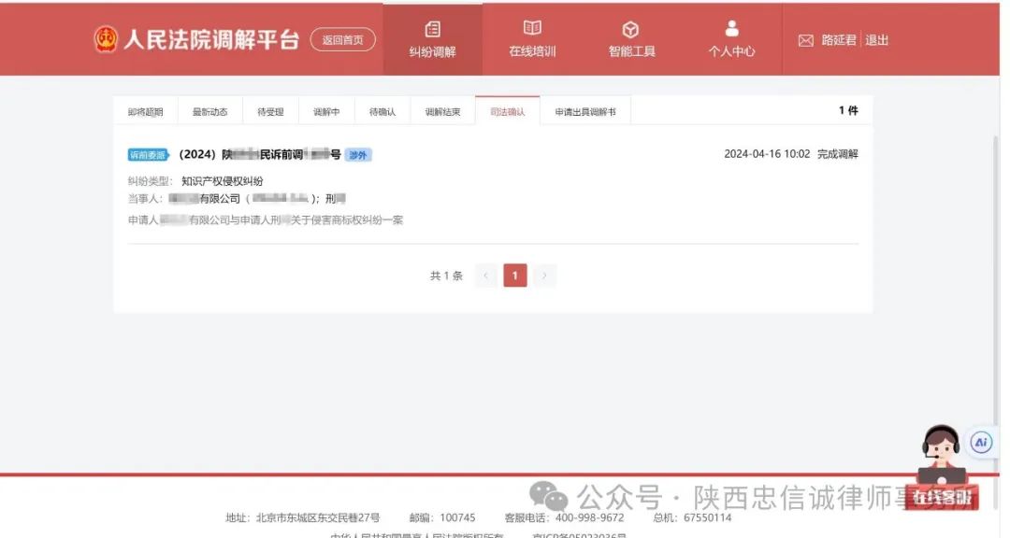Switch to 最新动态 tab
The height and width of the screenshot is (538, 1010).
click(210, 111)
